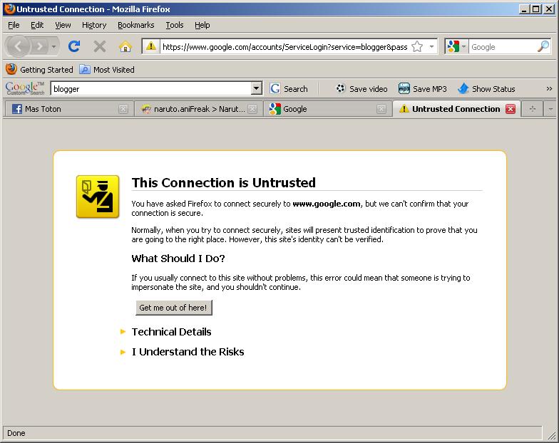Click the Save MP3 toolbar button
559x443 pixels.
(x=422, y=88)
